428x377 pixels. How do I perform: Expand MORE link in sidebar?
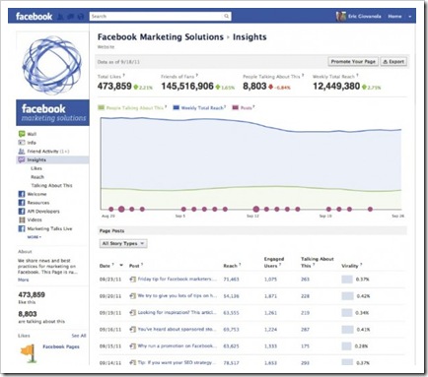tap(35, 237)
